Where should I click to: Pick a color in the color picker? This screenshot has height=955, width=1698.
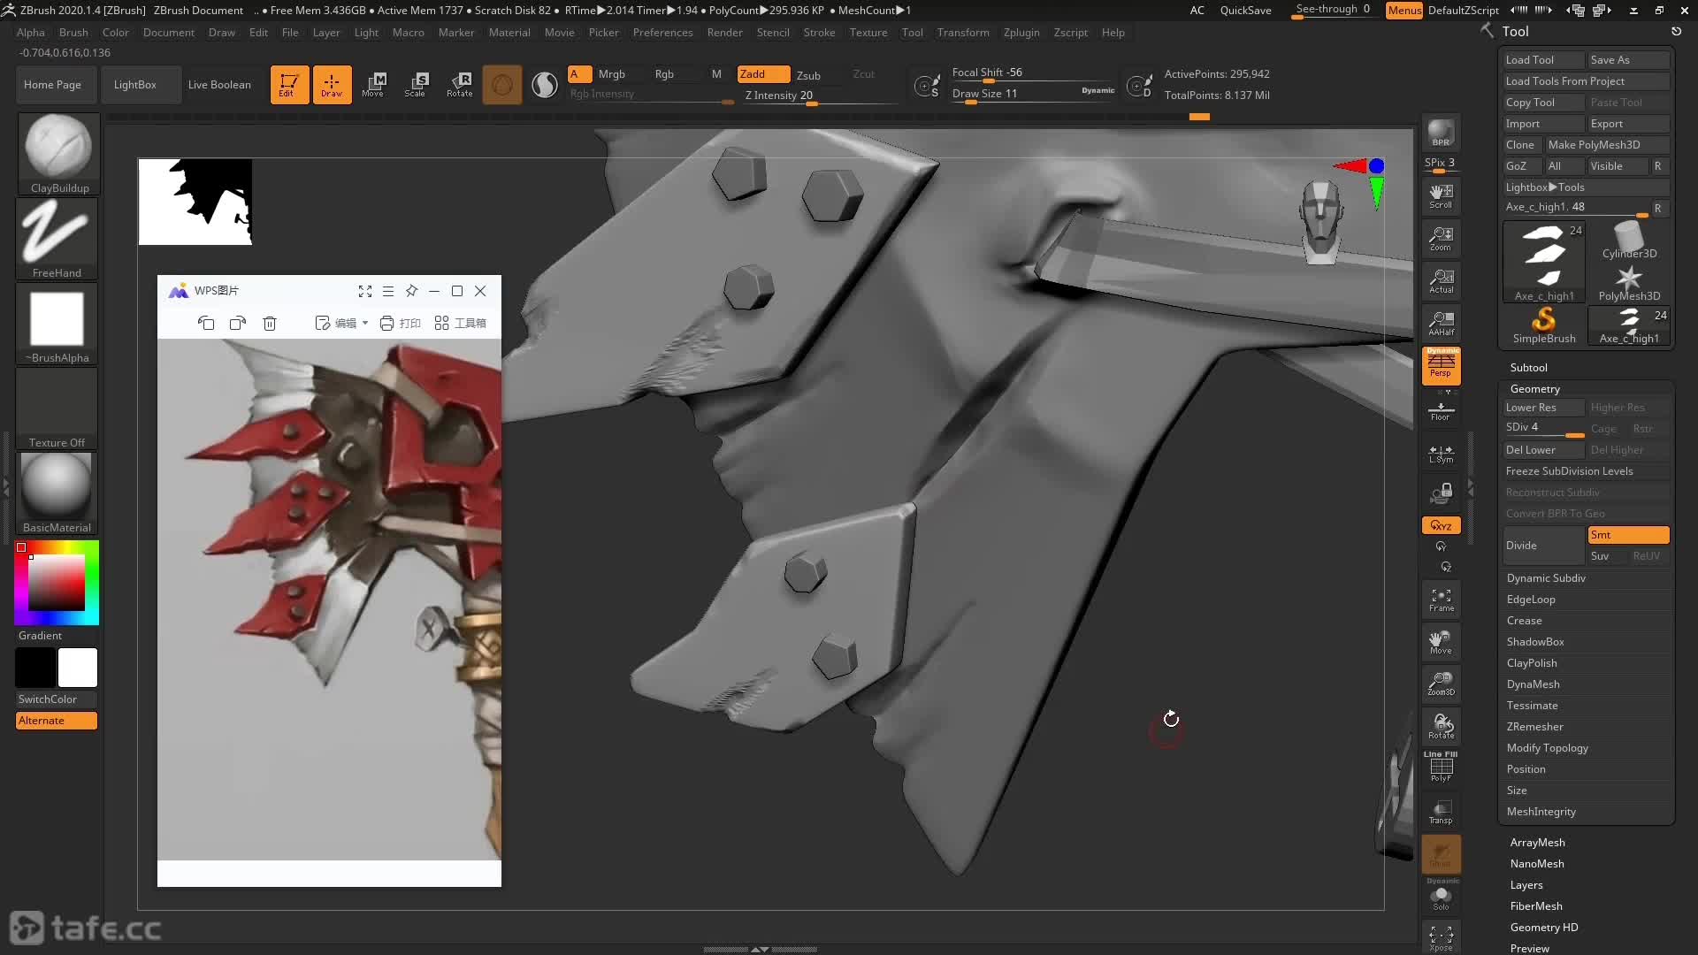(x=57, y=582)
